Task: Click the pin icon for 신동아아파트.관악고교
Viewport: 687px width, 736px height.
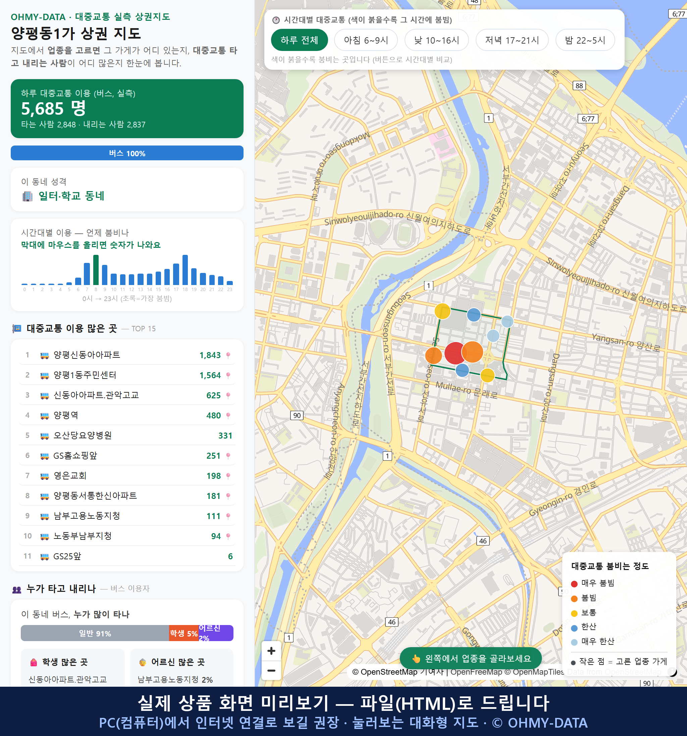Action: tap(228, 395)
